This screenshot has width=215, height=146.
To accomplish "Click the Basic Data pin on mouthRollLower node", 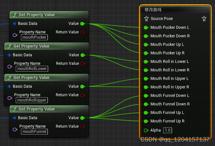I will [9, 55].
